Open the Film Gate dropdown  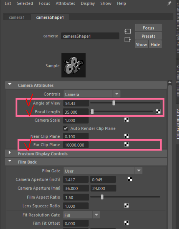point(103,171)
